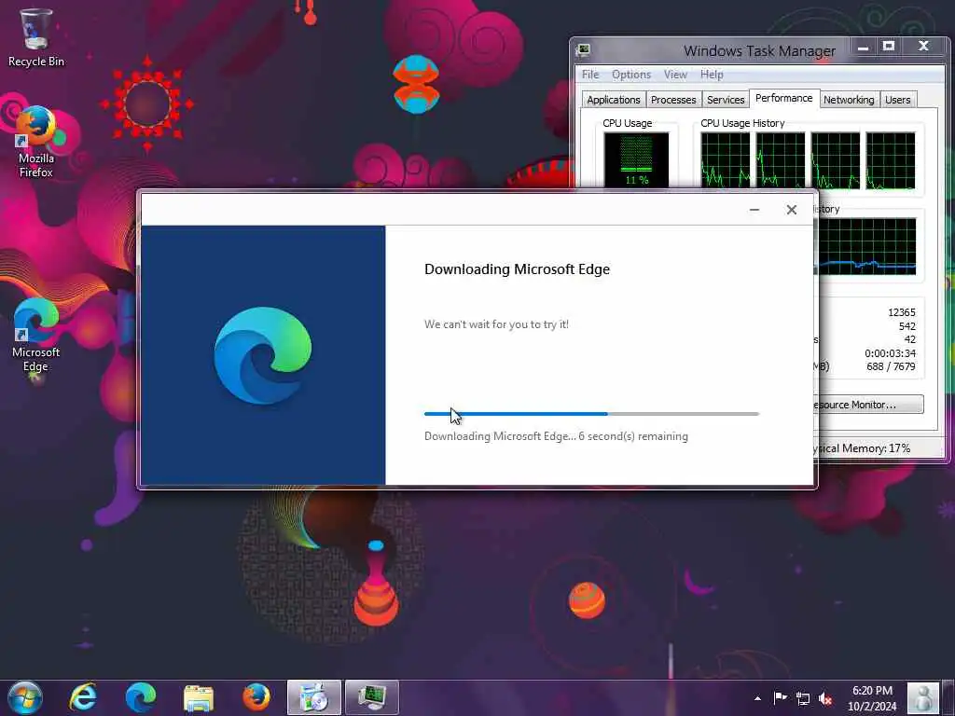955x716 pixels.
Task: Open the Recycle Bin desktop icon
Action: 35,37
